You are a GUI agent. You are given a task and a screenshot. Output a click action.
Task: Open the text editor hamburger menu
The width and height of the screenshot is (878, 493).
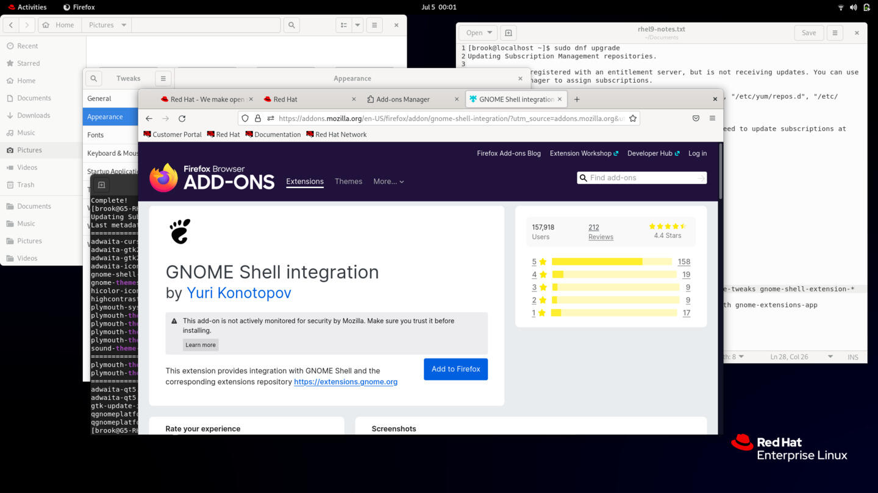(x=835, y=33)
